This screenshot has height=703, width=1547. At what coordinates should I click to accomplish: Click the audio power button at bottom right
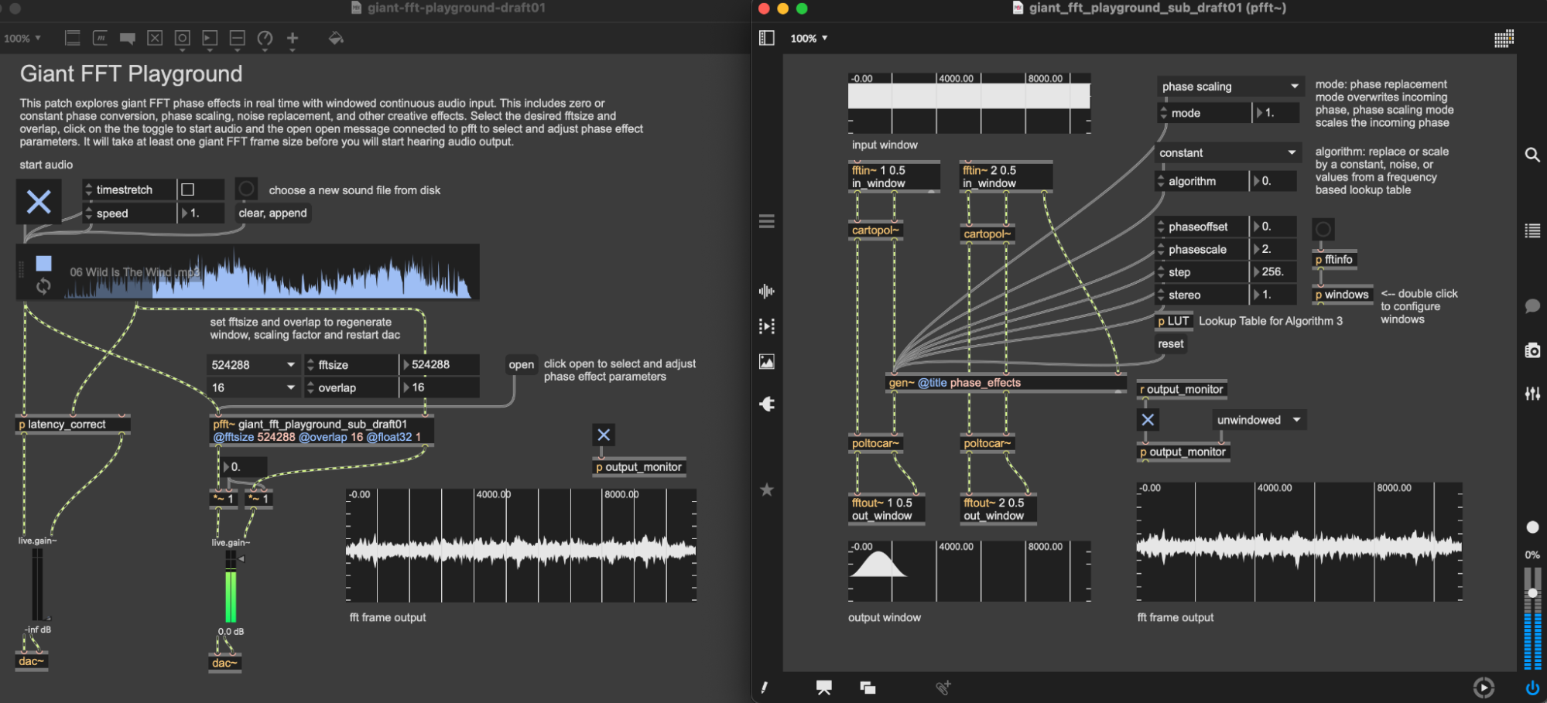click(x=1532, y=688)
